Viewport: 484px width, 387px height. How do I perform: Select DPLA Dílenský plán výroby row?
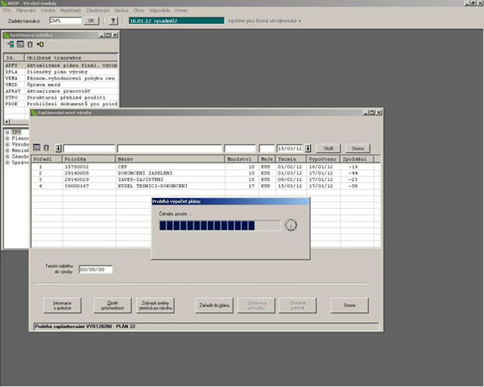click(x=61, y=72)
